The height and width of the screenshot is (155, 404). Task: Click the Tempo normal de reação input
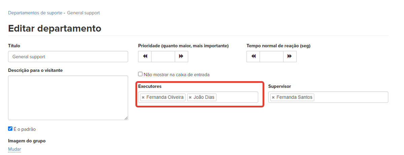click(x=271, y=56)
